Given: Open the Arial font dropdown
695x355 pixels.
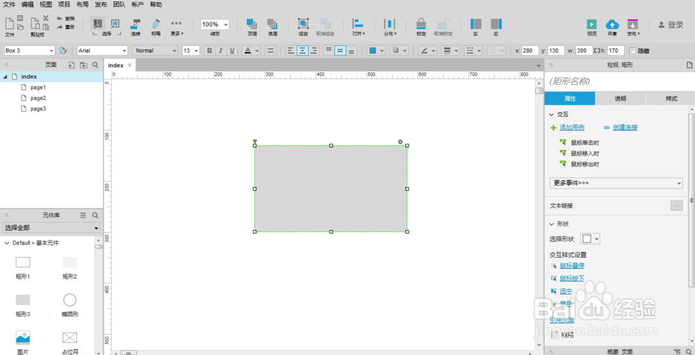Looking at the screenshot, I should pos(102,51).
